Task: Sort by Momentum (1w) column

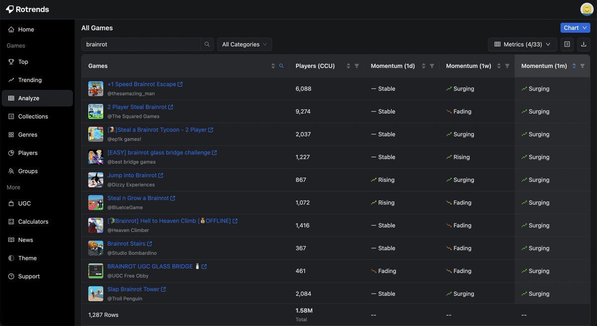Action: pyautogui.click(x=499, y=66)
